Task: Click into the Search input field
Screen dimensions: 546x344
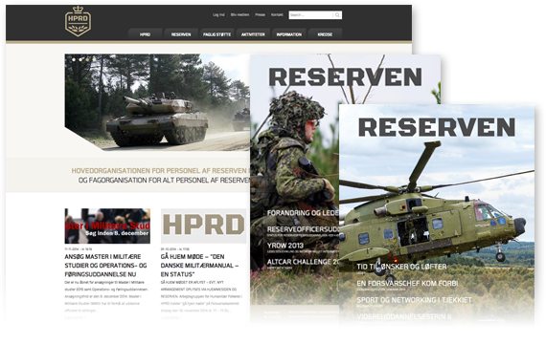Action: coord(311,15)
